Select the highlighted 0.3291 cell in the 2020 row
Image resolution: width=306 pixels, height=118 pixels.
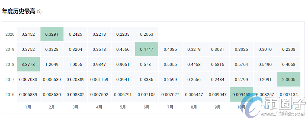pos(52,34)
